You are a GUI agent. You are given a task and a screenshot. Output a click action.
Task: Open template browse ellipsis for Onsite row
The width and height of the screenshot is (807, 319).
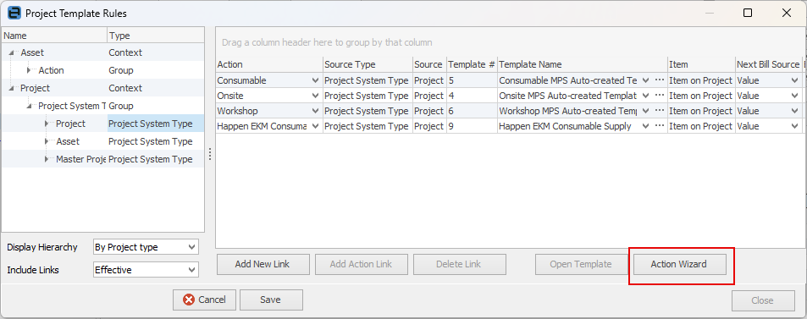coord(660,96)
